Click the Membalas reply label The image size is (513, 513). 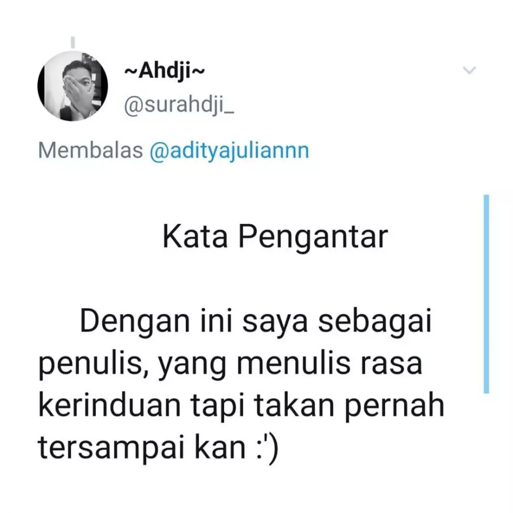tap(91, 150)
